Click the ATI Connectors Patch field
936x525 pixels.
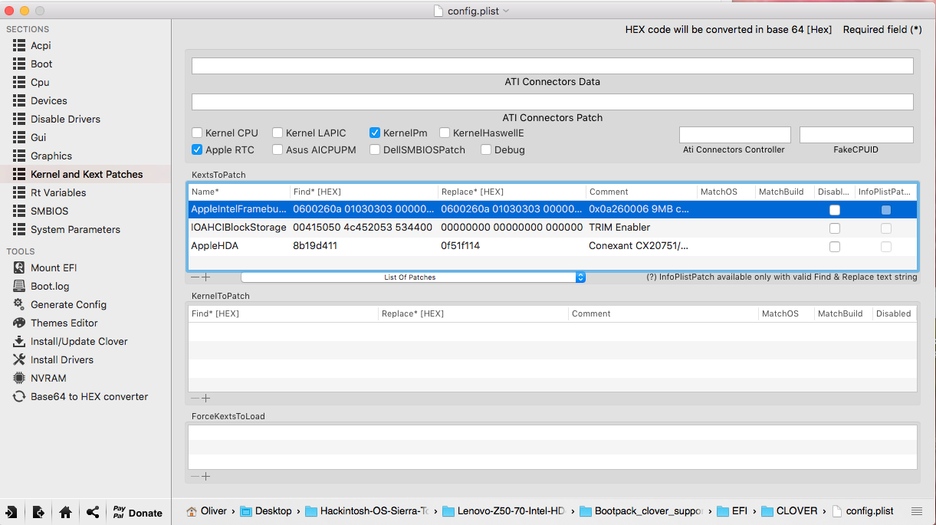[552, 102]
